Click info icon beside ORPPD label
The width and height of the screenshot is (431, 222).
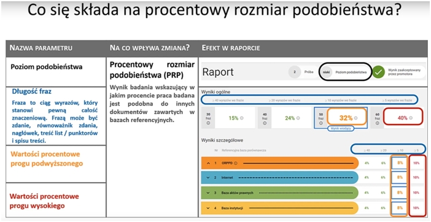point(236,163)
